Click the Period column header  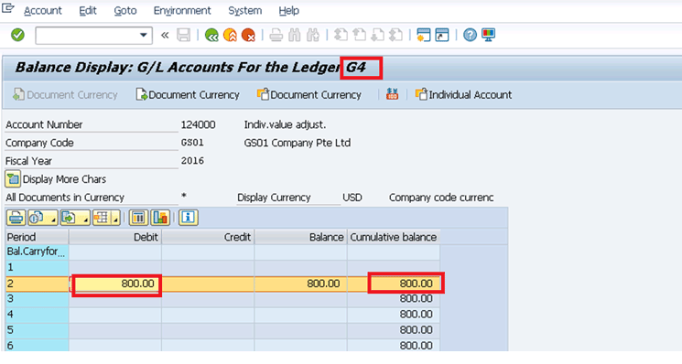pos(38,237)
